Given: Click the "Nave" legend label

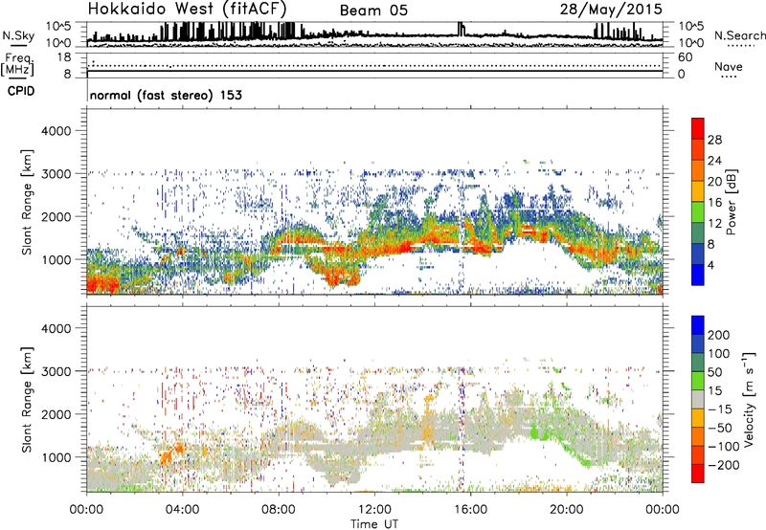Looking at the screenshot, I should pyautogui.click(x=728, y=66).
